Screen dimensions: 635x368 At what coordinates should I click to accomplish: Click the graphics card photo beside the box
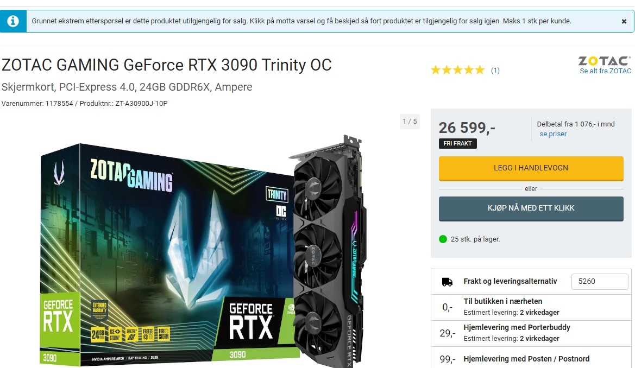[329, 251]
